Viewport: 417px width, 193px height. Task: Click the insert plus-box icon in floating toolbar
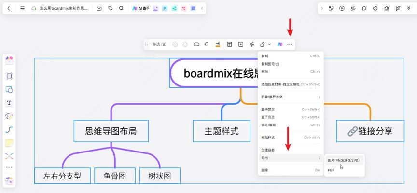pyautogui.click(x=241, y=45)
